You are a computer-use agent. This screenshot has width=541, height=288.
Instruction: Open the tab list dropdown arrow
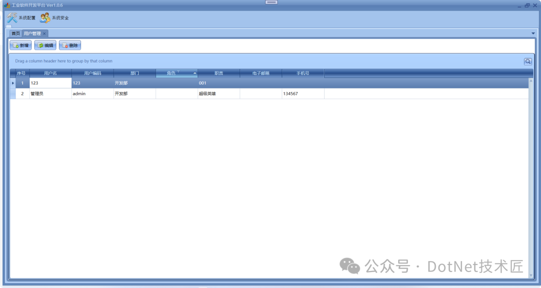point(533,33)
